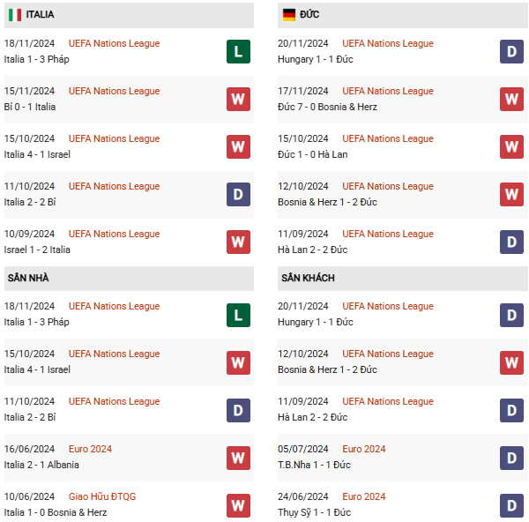Click the match text 'Israel 1 - 2 Italia'
529x522 pixels.
pyautogui.click(x=37, y=250)
